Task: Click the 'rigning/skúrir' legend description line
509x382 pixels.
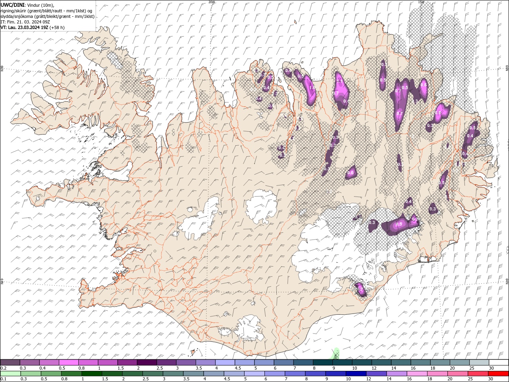Action: coord(46,11)
